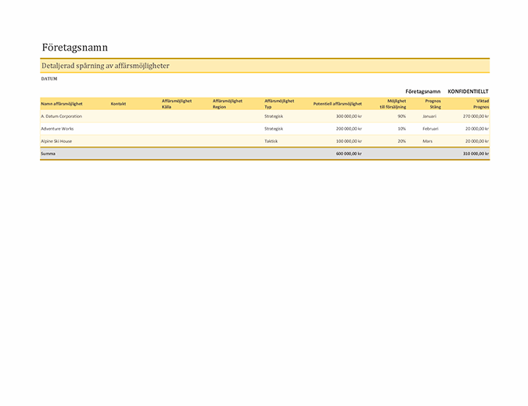Click the Företagsnamn title heading

pos(74,48)
